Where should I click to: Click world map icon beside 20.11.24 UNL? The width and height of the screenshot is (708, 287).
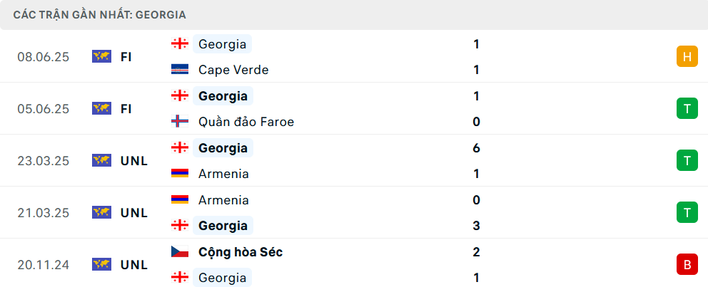101,264
